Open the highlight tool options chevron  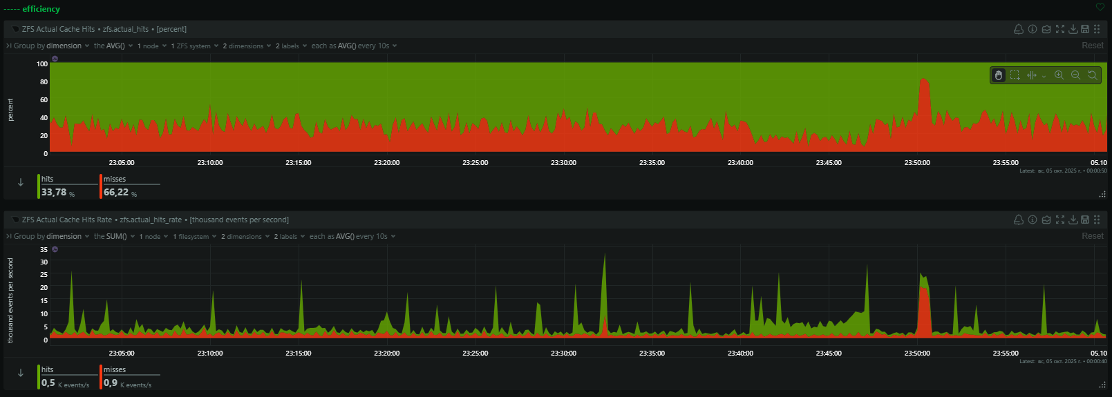[x=1044, y=76]
